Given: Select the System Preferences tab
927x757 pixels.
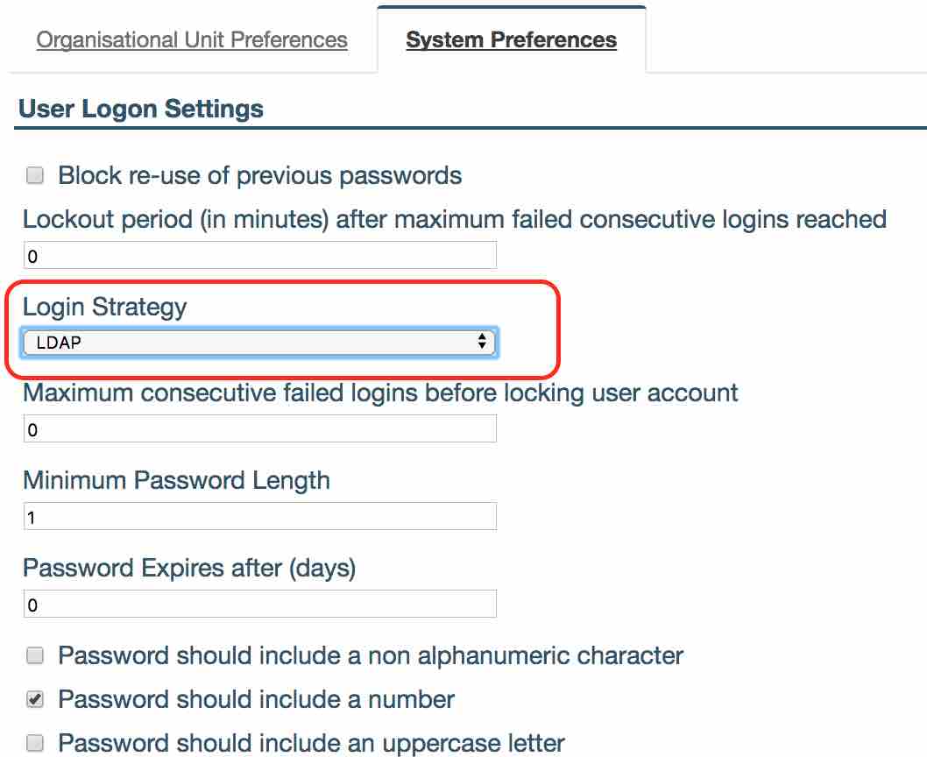Looking at the screenshot, I should coord(511,40).
